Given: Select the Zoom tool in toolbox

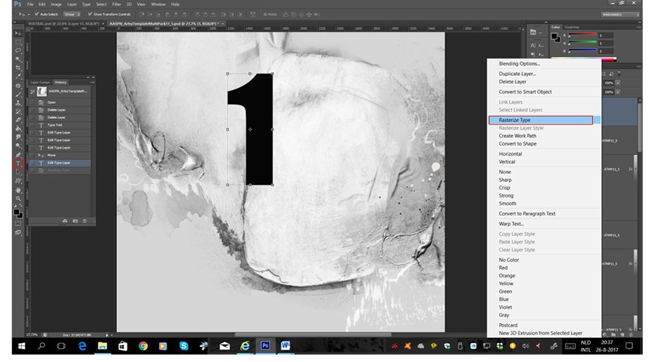Looking at the screenshot, I should coord(18,199).
